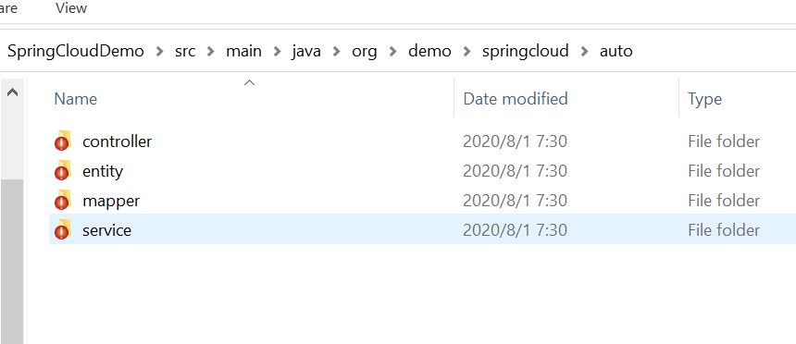Sort by Date modified column header

click(516, 98)
